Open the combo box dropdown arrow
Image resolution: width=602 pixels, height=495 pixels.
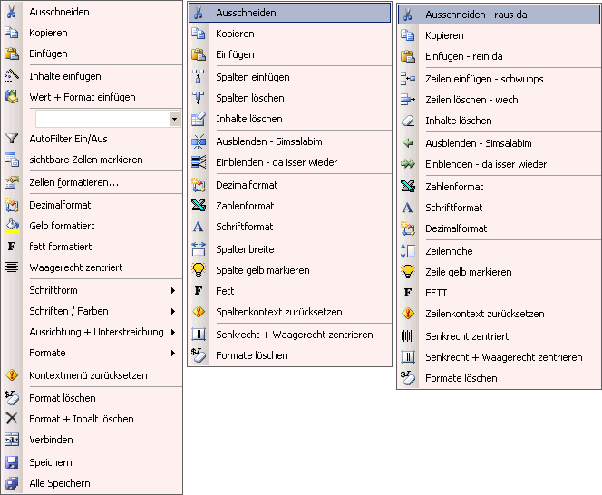[x=174, y=119]
